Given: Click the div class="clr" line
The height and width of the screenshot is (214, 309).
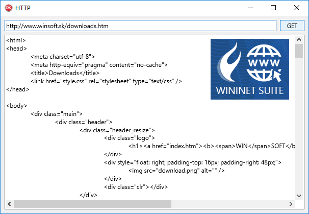Looking at the screenshot, I should pyautogui.click(x=136, y=187).
